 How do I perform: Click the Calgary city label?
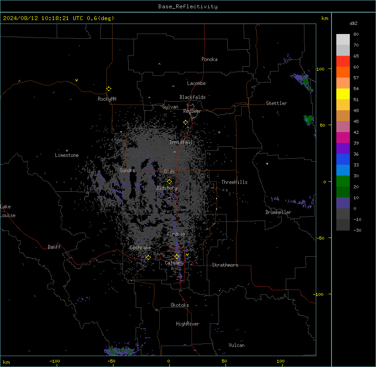tap(174, 263)
